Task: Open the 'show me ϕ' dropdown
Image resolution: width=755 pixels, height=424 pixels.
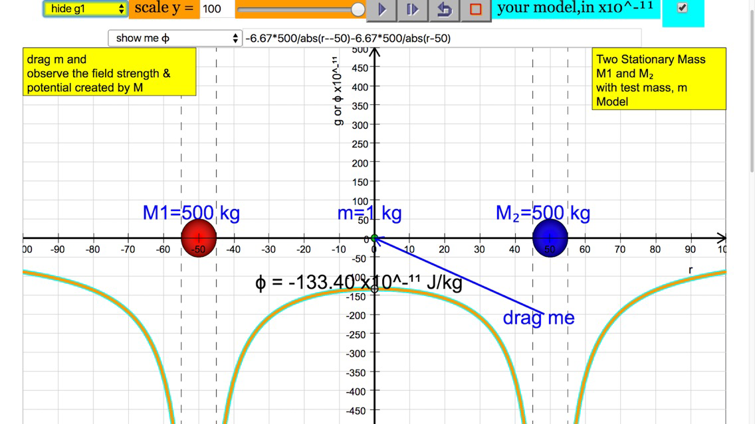Action: tap(174, 38)
